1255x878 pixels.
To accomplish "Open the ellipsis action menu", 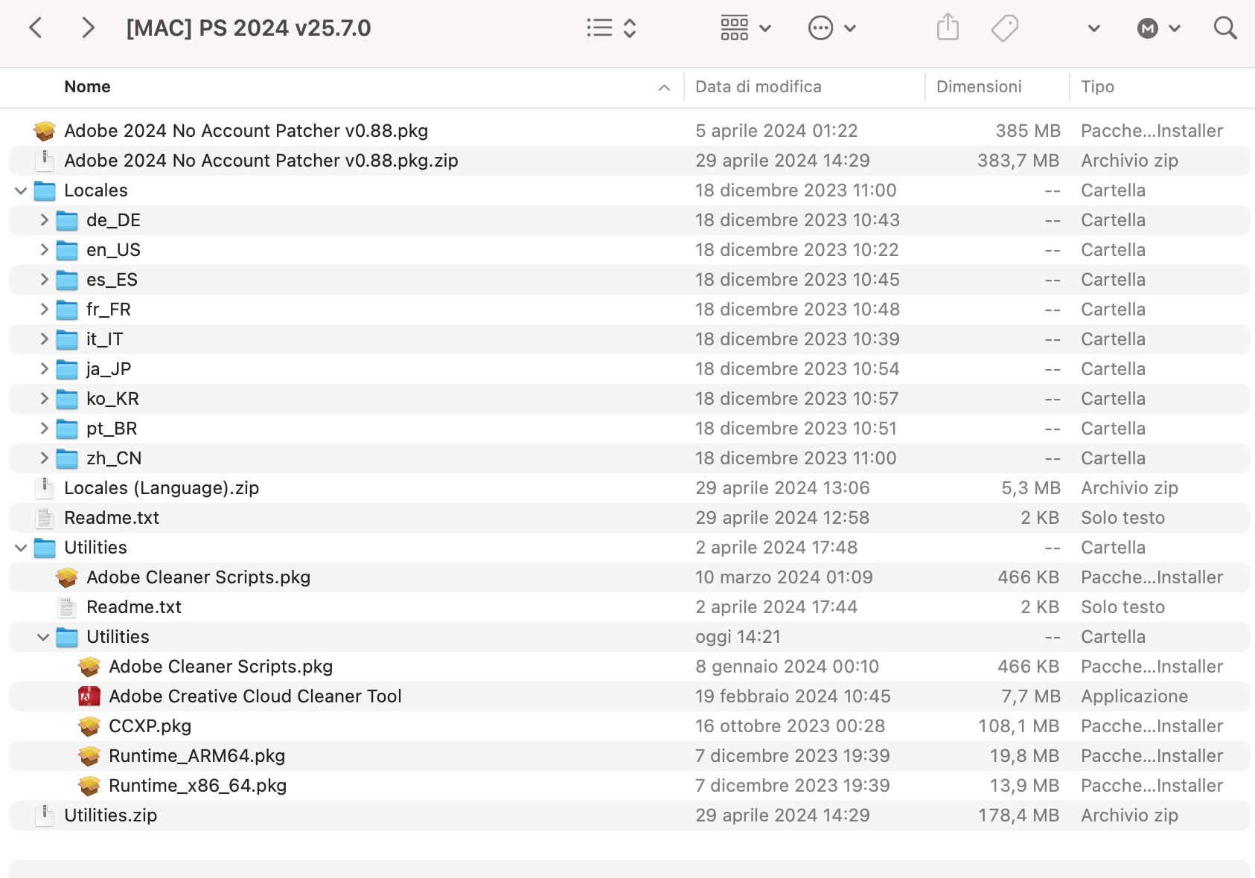I will pyautogui.click(x=832, y=28).
